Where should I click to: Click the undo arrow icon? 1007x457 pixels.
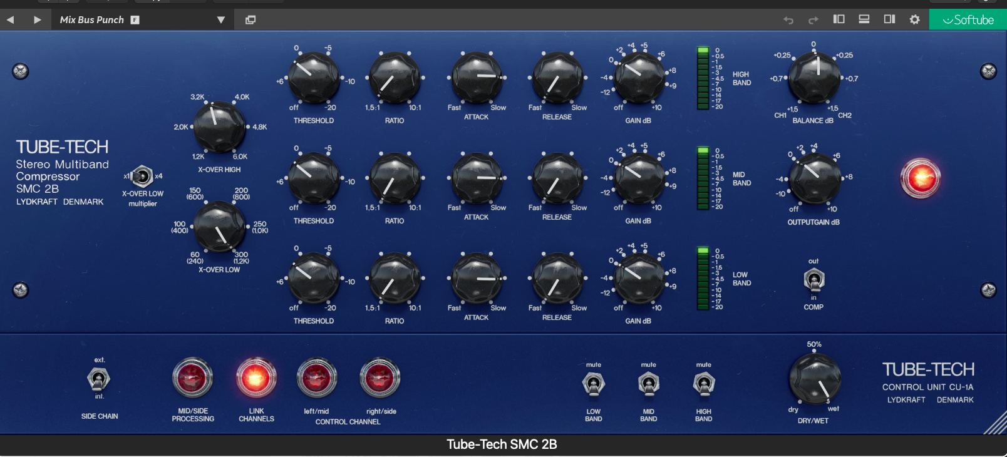788,20
